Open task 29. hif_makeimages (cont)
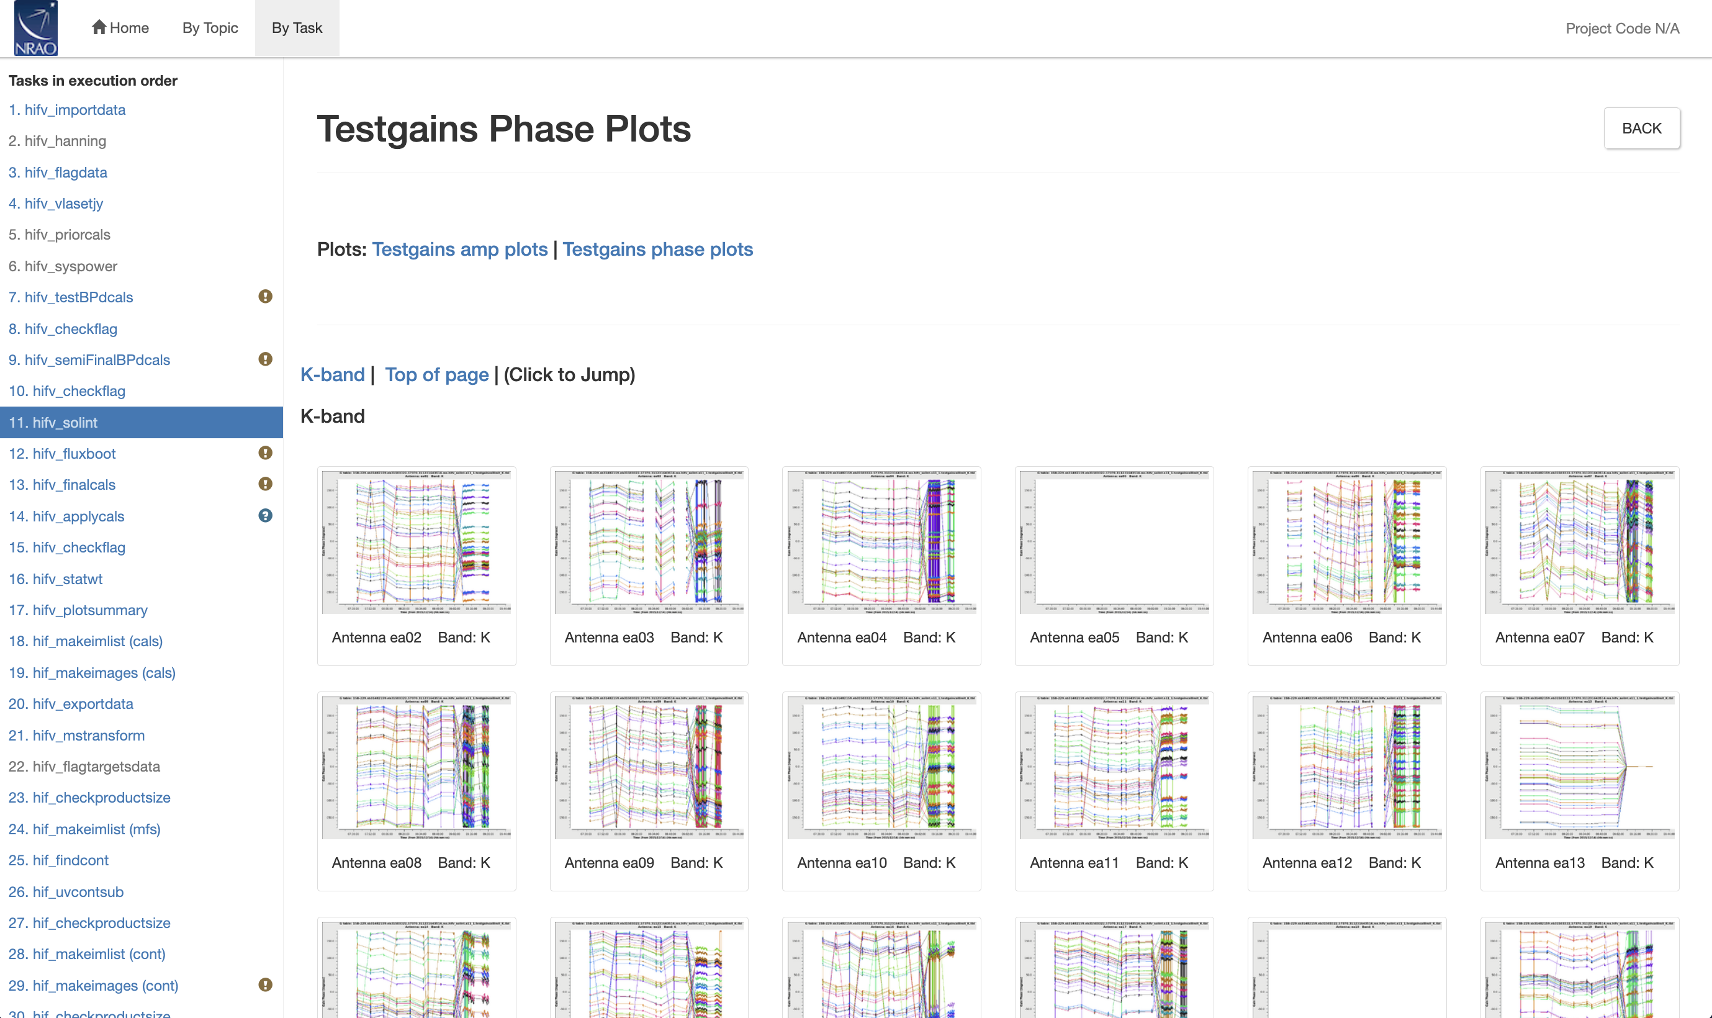 (93, 985)
